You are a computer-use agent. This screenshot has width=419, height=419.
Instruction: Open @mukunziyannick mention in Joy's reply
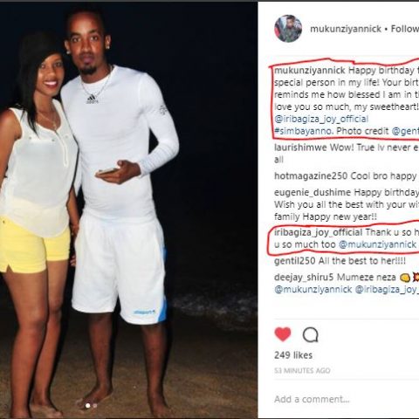click(377, 244)
